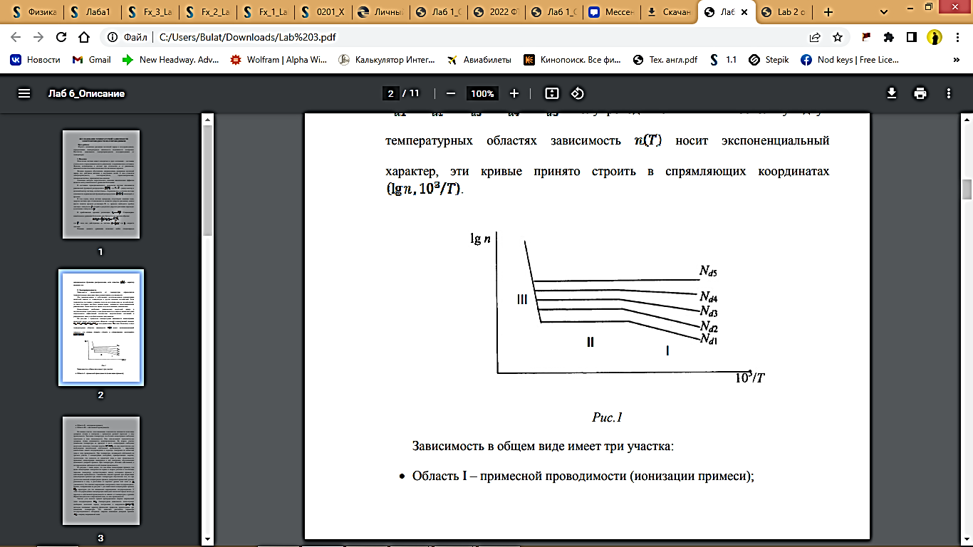
Task: Click the page number input field
Action: click(x=390, y=93)
